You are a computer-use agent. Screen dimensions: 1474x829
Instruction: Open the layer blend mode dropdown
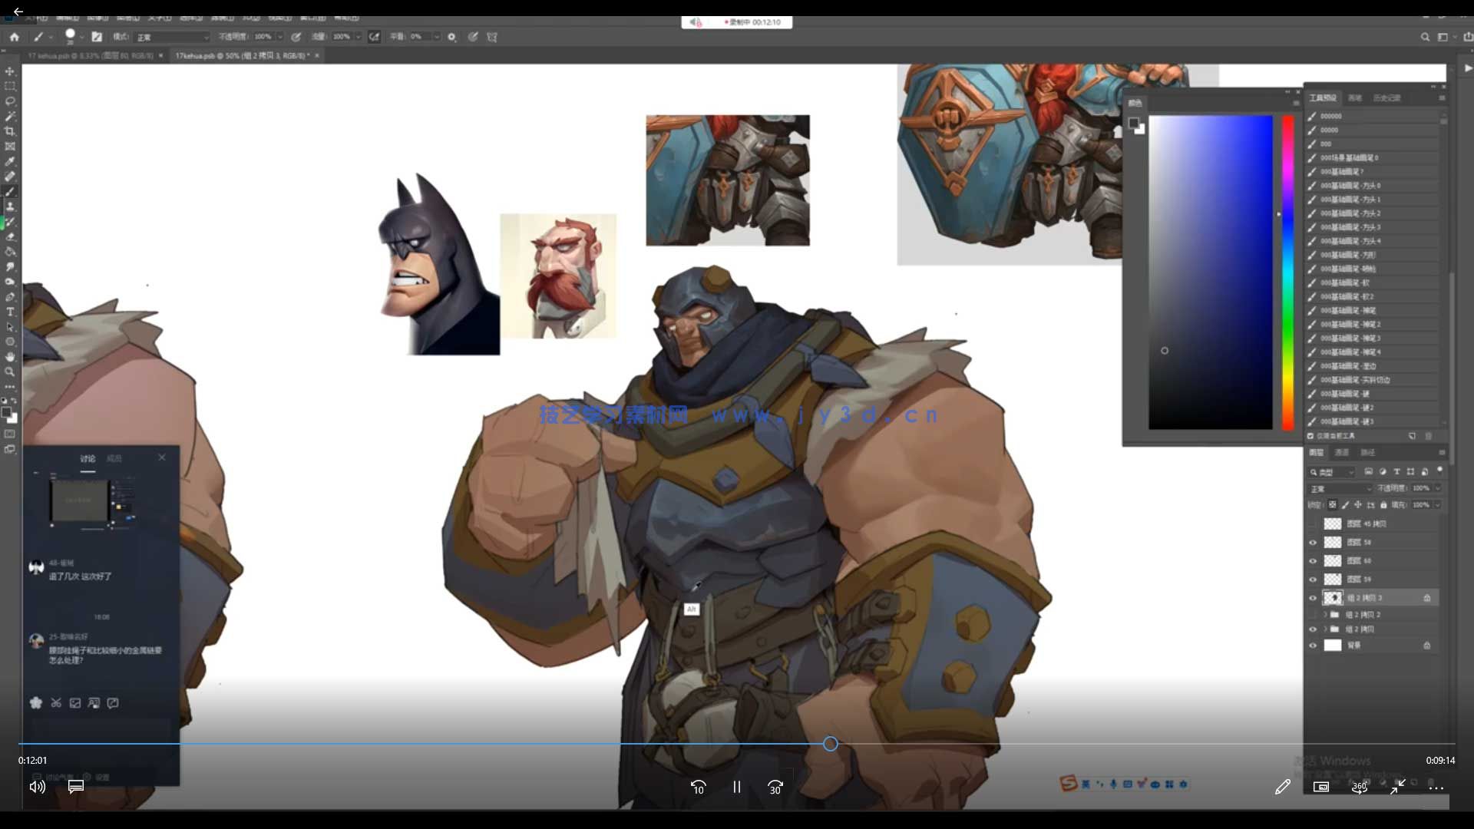click(x=1340, y=488)
